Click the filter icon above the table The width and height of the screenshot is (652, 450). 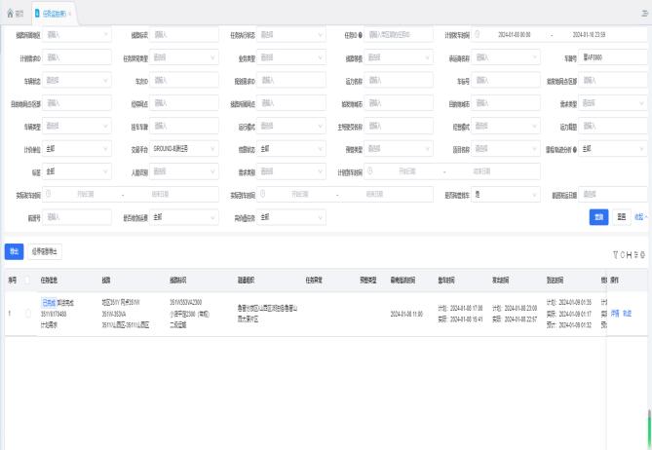(x=616, y=254)
